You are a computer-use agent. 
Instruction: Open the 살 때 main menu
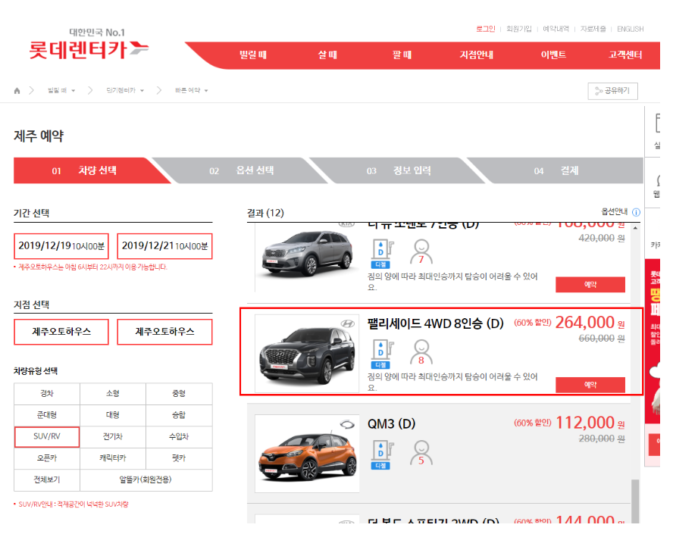327,55
